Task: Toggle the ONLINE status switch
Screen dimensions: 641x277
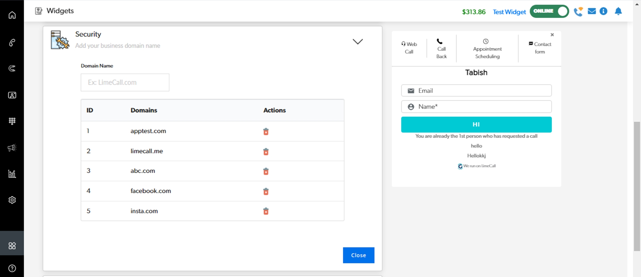Action: tap(549, 11)
